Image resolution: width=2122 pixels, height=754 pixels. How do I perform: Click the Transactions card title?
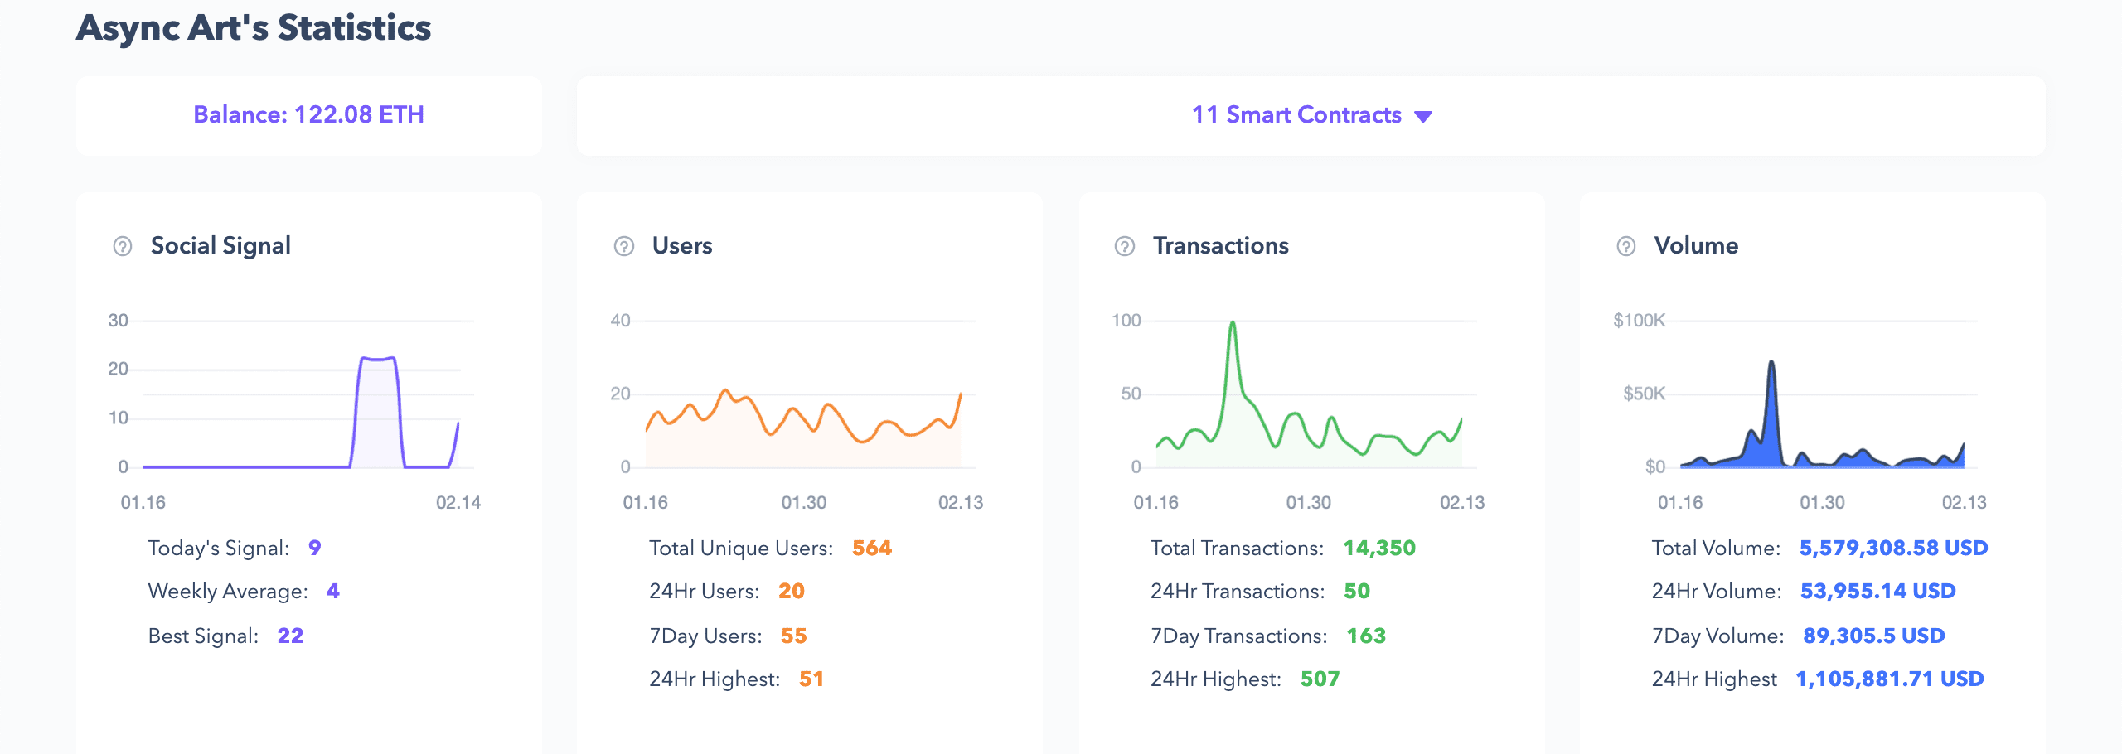[1221, 245]
